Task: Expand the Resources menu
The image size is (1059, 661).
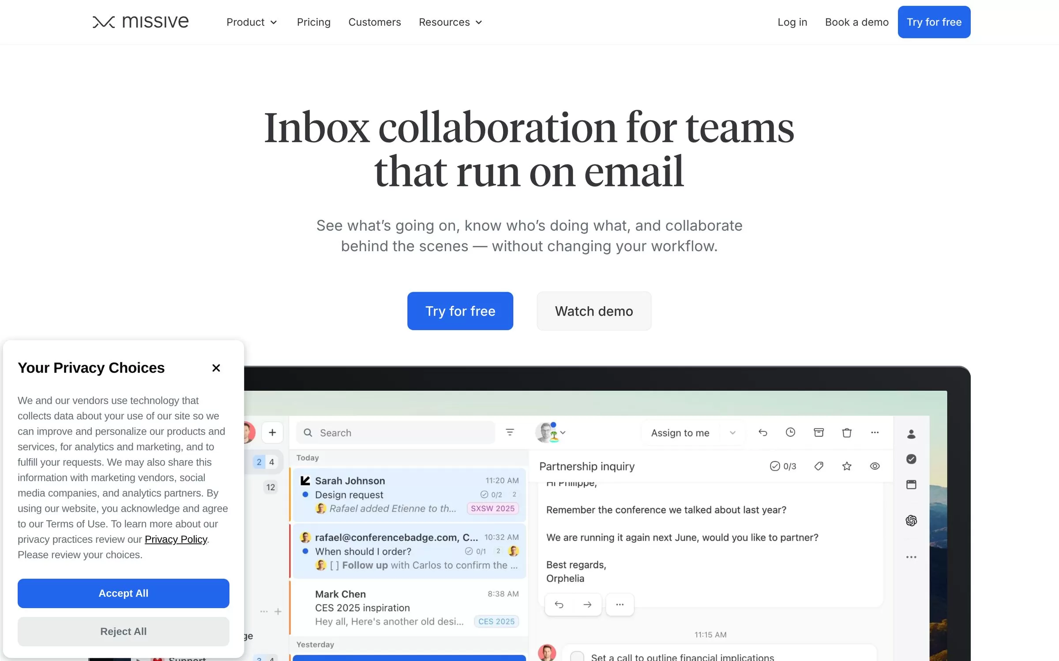Action: tap(451, 22)
